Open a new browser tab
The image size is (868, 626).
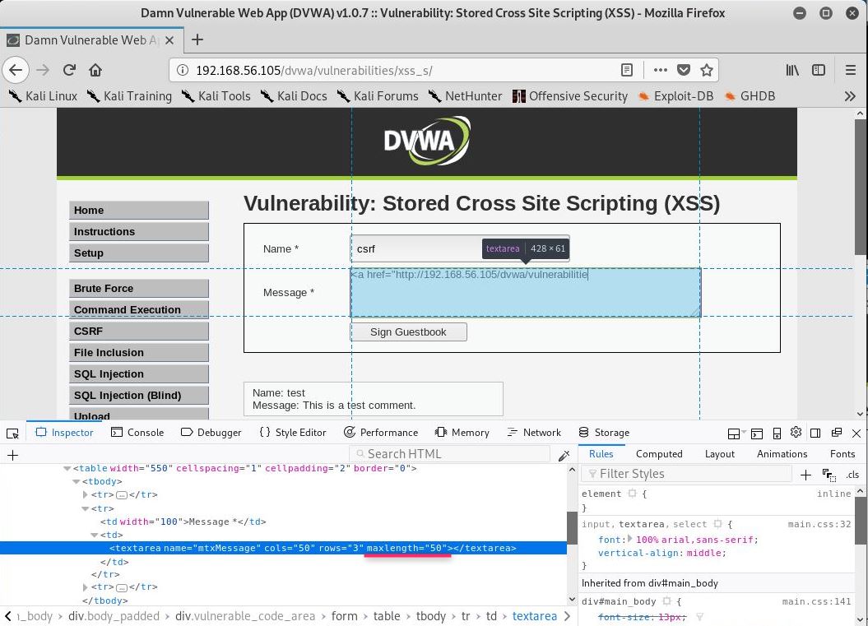tap(197, 39)
